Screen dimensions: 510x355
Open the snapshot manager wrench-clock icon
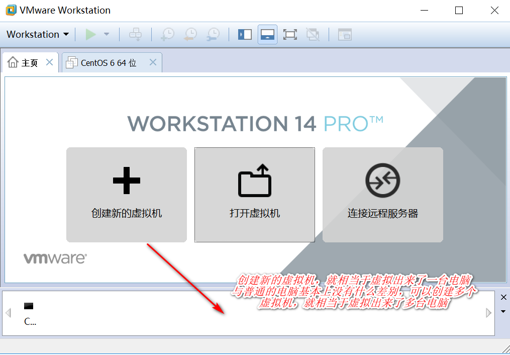(214, 34)
